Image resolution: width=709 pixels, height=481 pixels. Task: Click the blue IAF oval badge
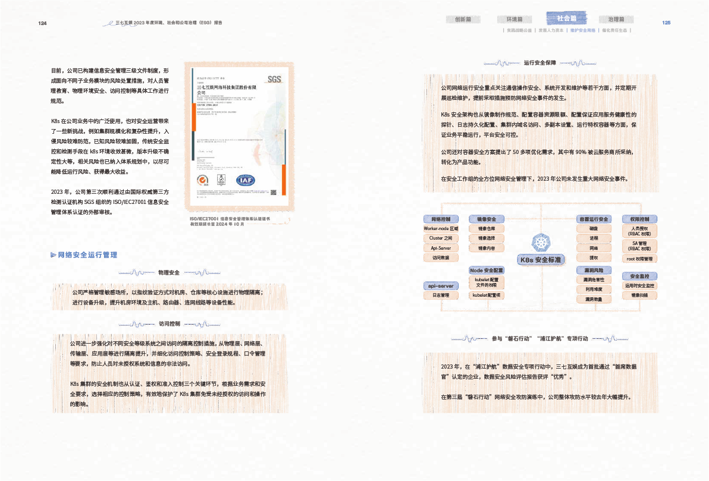[245, 180]
